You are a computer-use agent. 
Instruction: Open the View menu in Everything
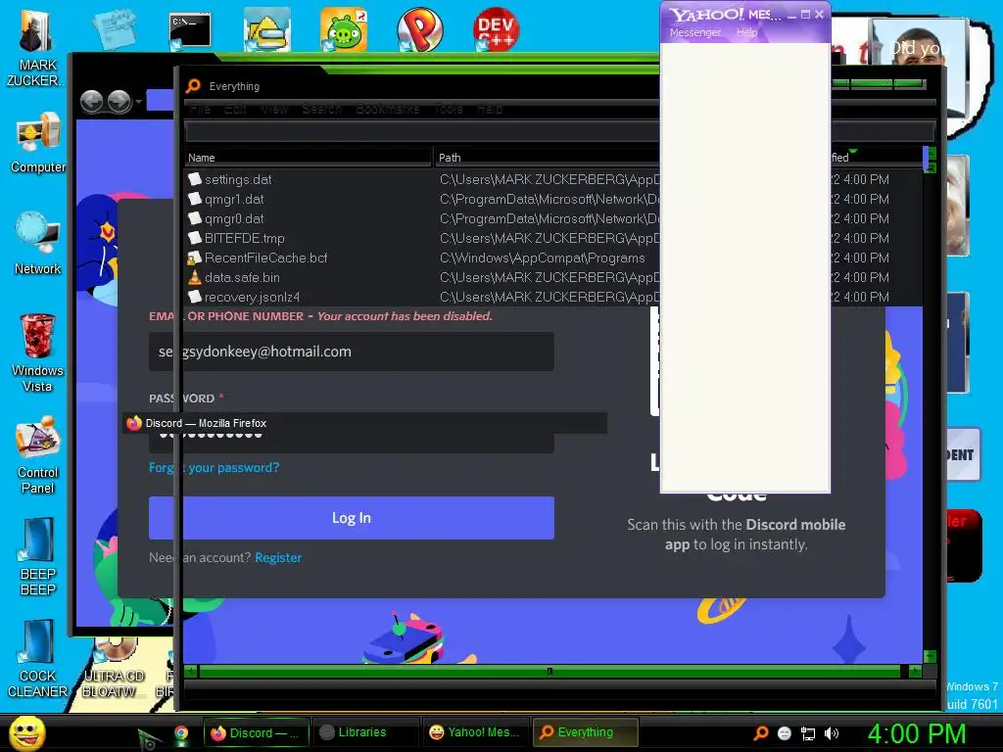[x=274, y=110]
